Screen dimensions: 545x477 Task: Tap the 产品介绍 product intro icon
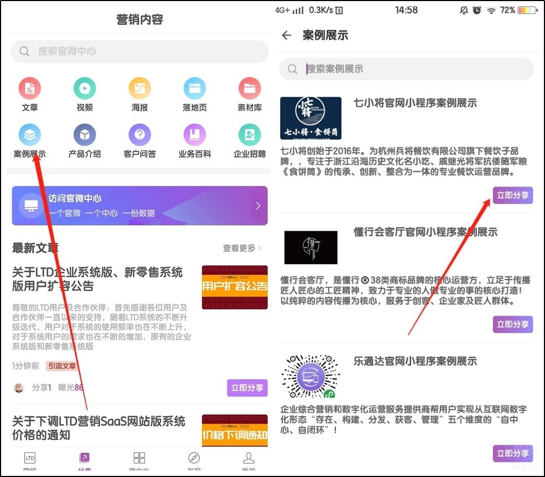[84, 135]
